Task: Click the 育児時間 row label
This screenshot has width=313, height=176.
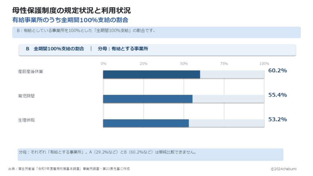Action: click(26, 96)
